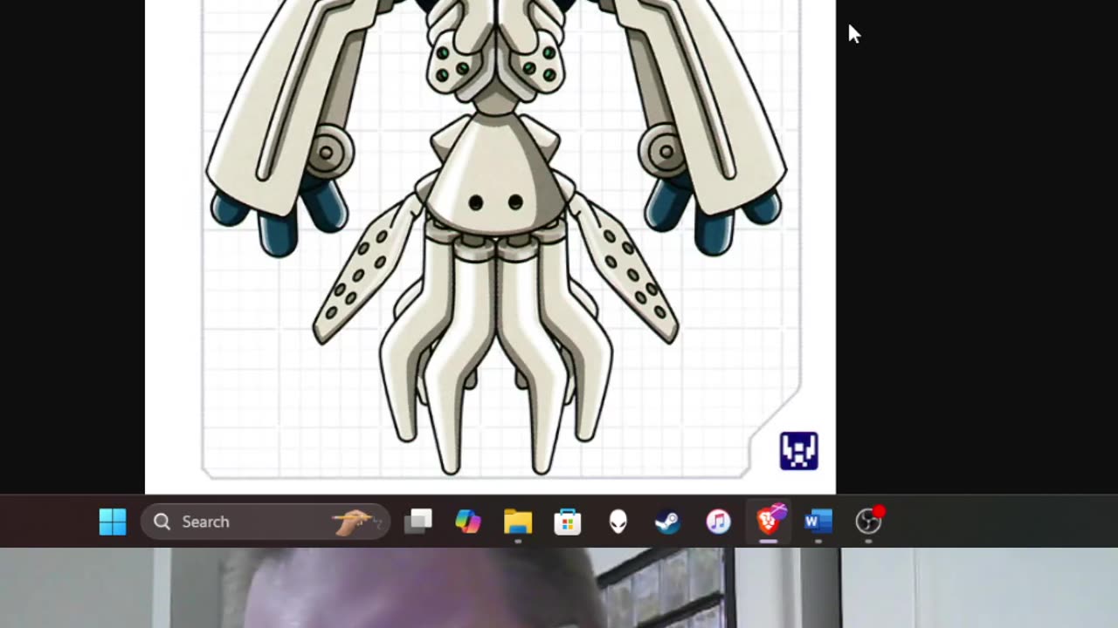Switch to OBS Studio recording icon
The width and height of the screenshot is (1118, 628).
[869, 521]
